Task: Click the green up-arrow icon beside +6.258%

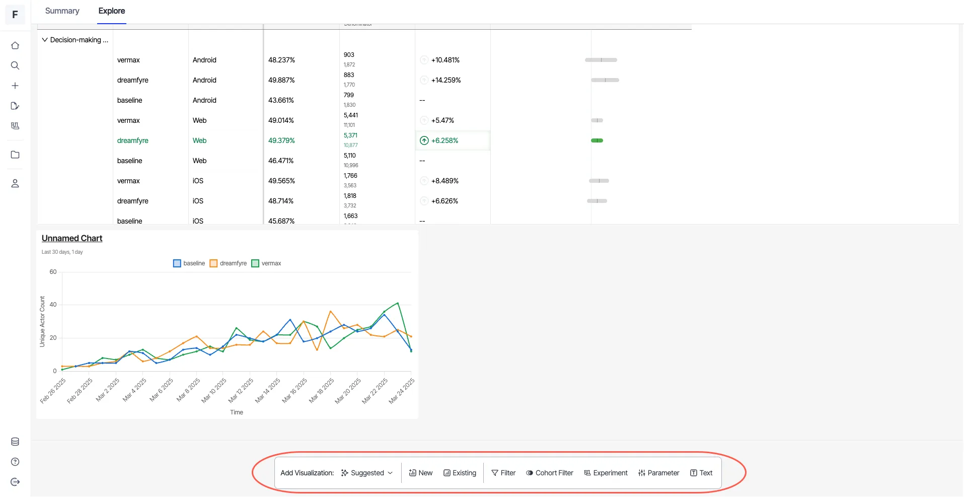Action: (x=424, y=140)
